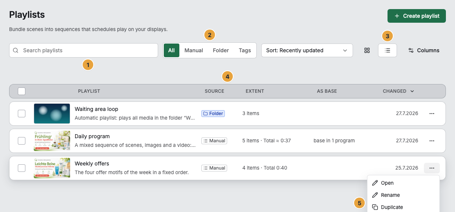
Task: Click the Automatic playlist description text
Action: (135, 118)
